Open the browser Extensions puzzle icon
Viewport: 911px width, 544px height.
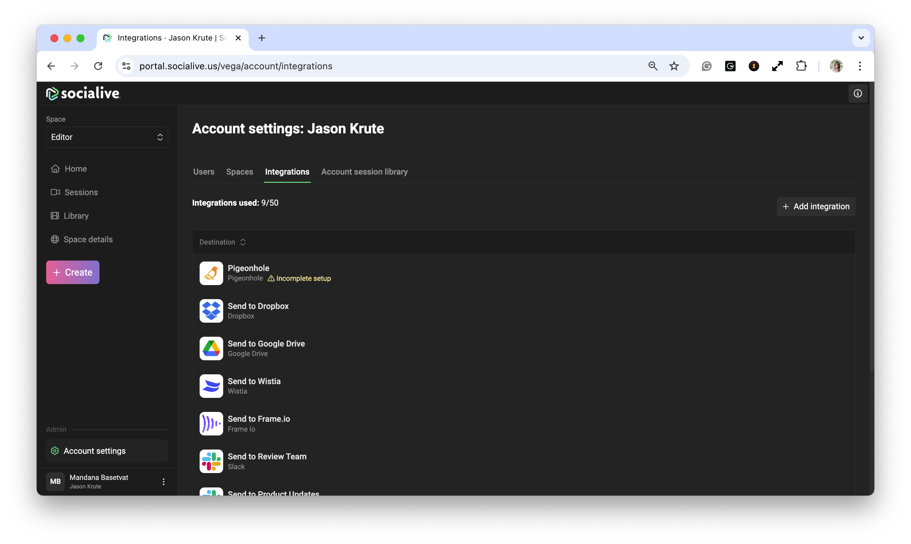click(x=801, y=66)
